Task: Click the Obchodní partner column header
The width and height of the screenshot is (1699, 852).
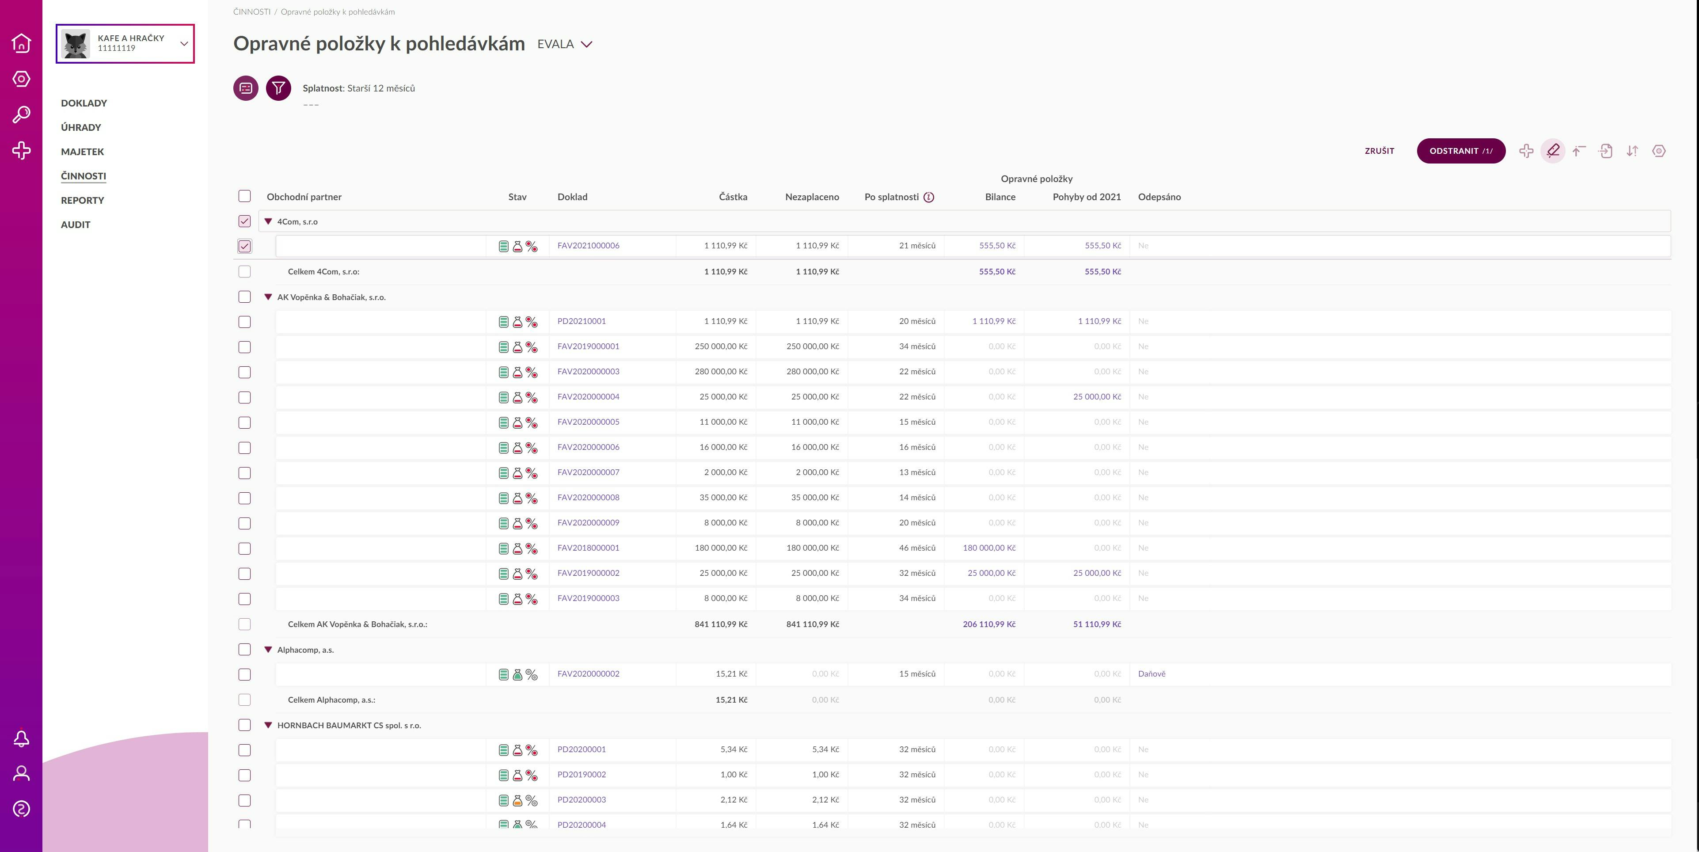Action: (x=304, y=197)
